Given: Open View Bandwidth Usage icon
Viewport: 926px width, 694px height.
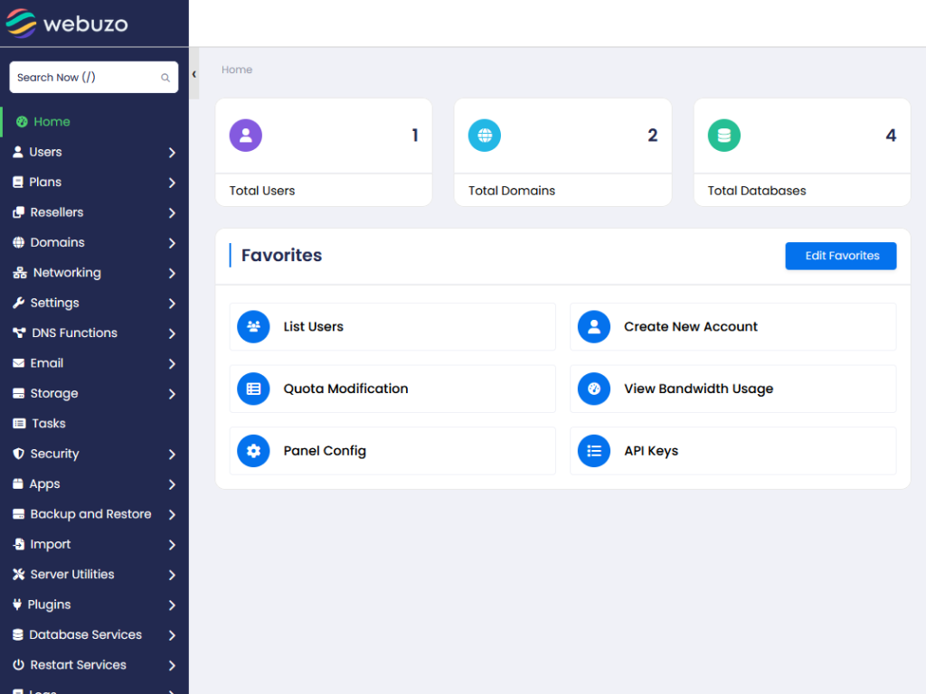Looking at the screenshot, I should tap(594, 389).
